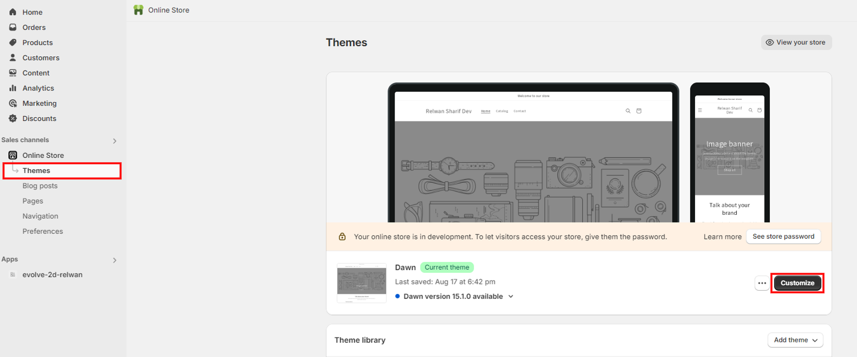Click the Analytics bar chart icon
Image resolution: width=857 pixels, height=357 pixels.
pos(13,88)
